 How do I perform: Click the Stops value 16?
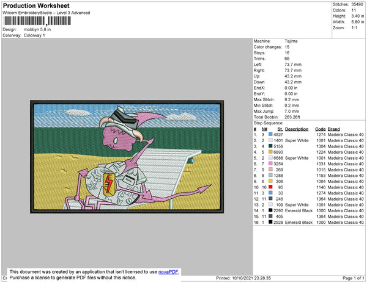[x=287, y=52]
